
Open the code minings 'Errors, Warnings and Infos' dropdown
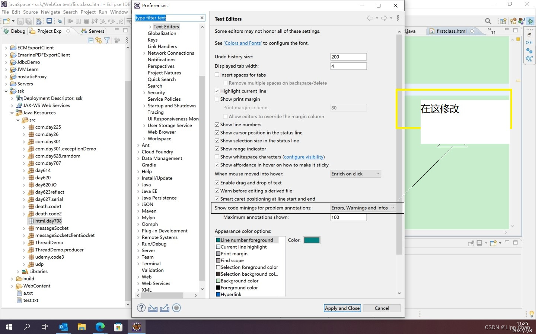363,208
